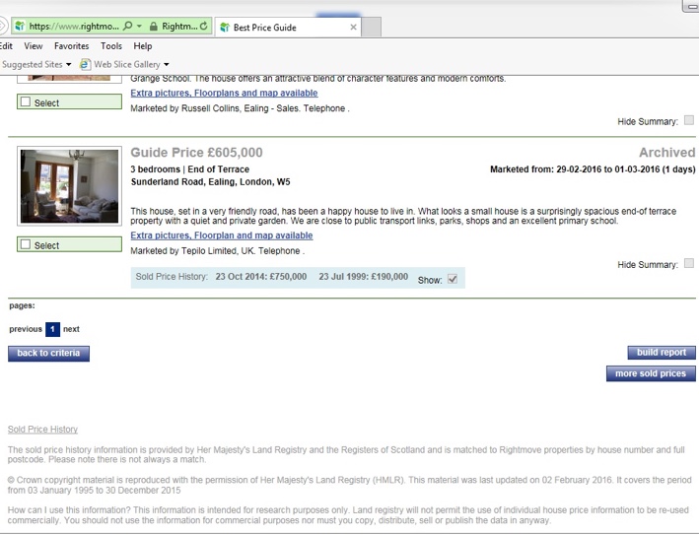Click the refresh icon in address bar

(204, 27)
